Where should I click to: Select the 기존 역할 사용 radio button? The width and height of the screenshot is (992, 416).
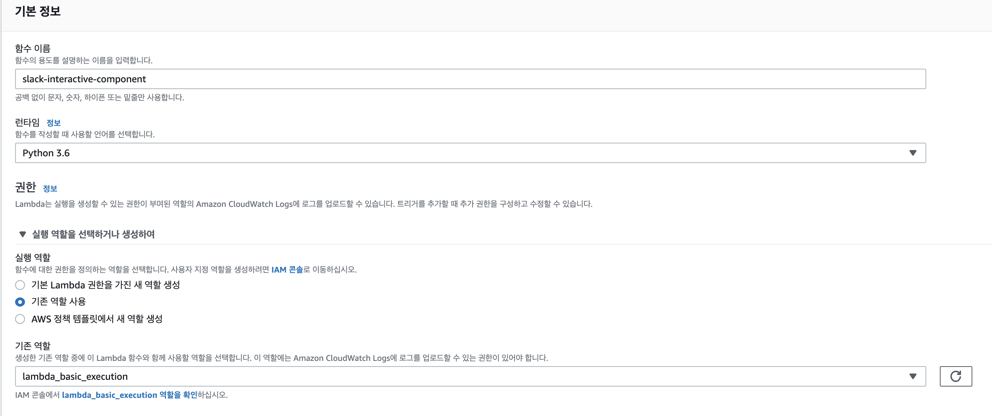tap(20, 302)
